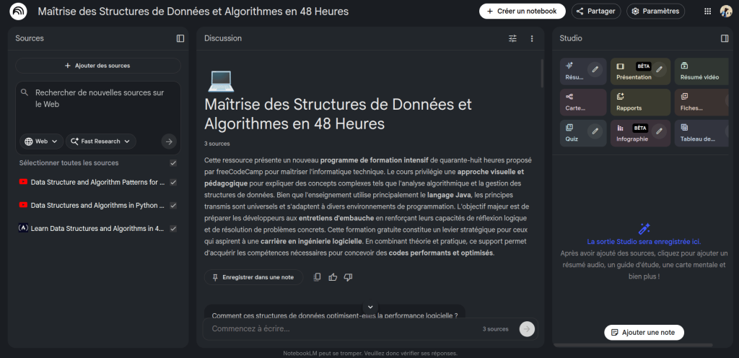Screen dimensions: 739x358
Task: Open source 'Data Structure and Algorithm Patterns for'
Action: (x=97, y=182)
